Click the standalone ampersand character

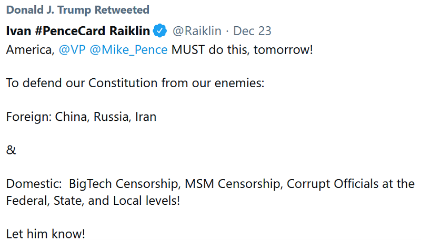click(x=11, y=150)
